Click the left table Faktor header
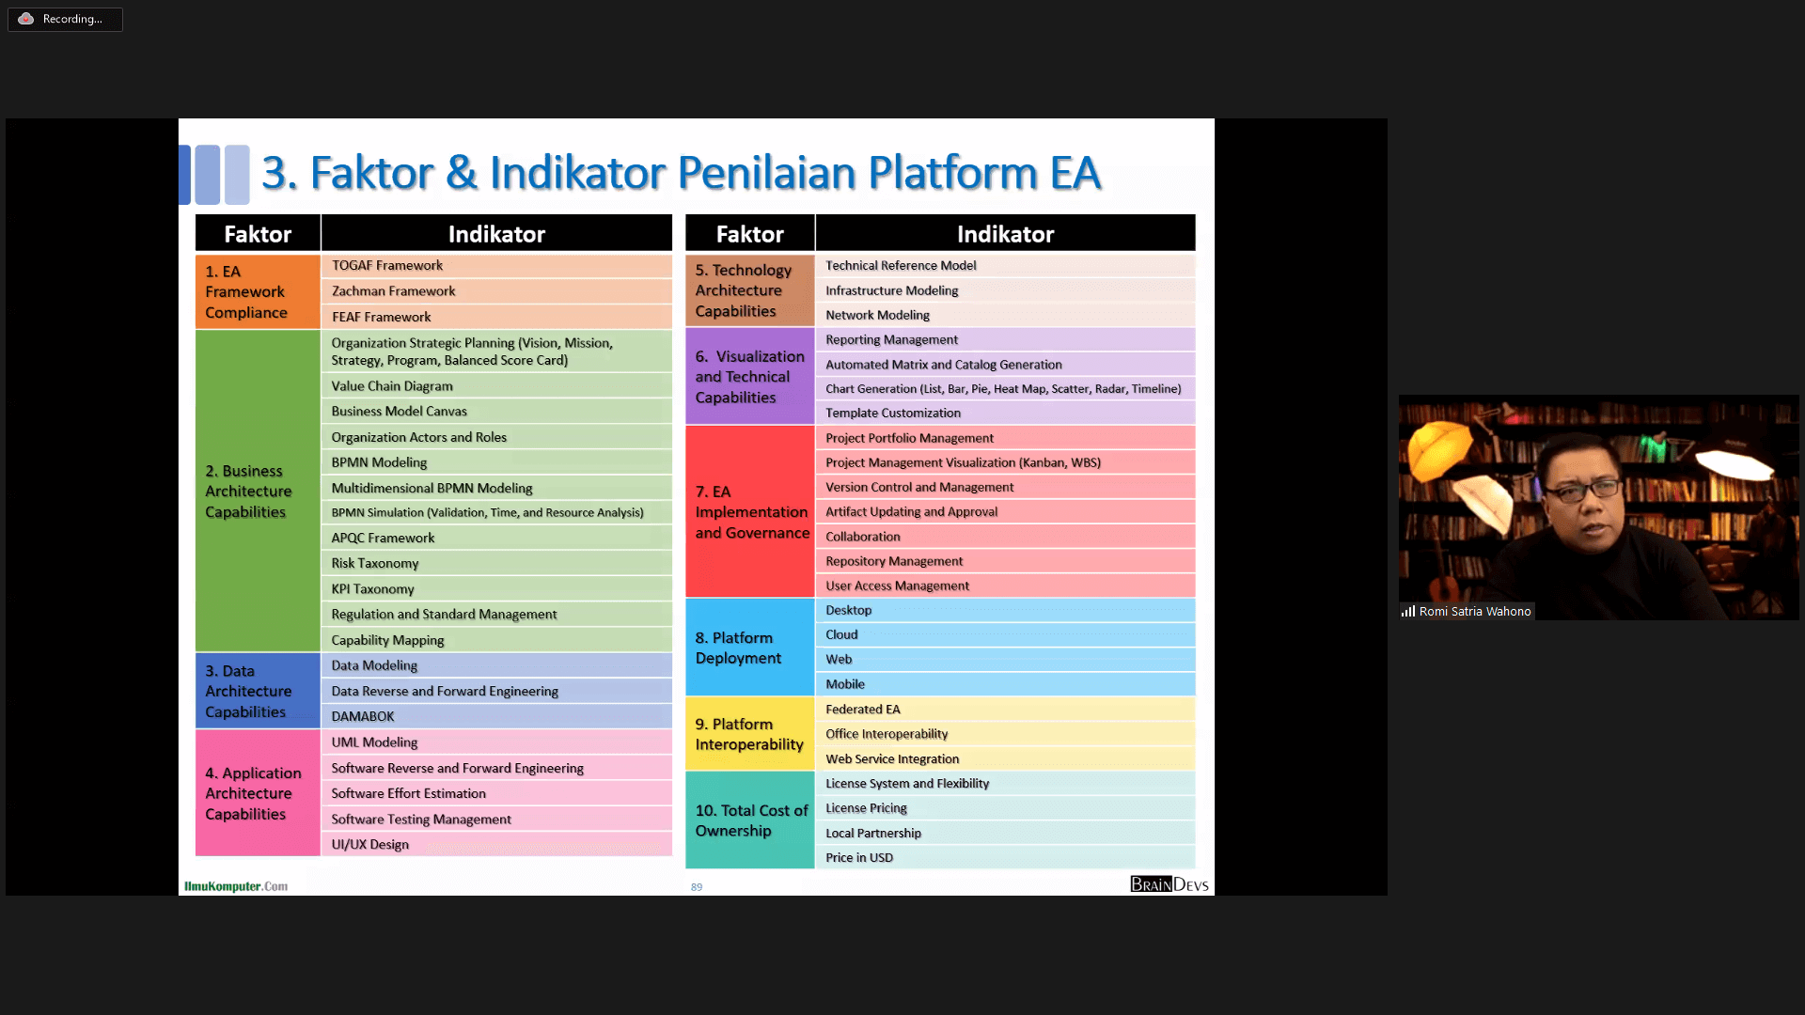 257,234
